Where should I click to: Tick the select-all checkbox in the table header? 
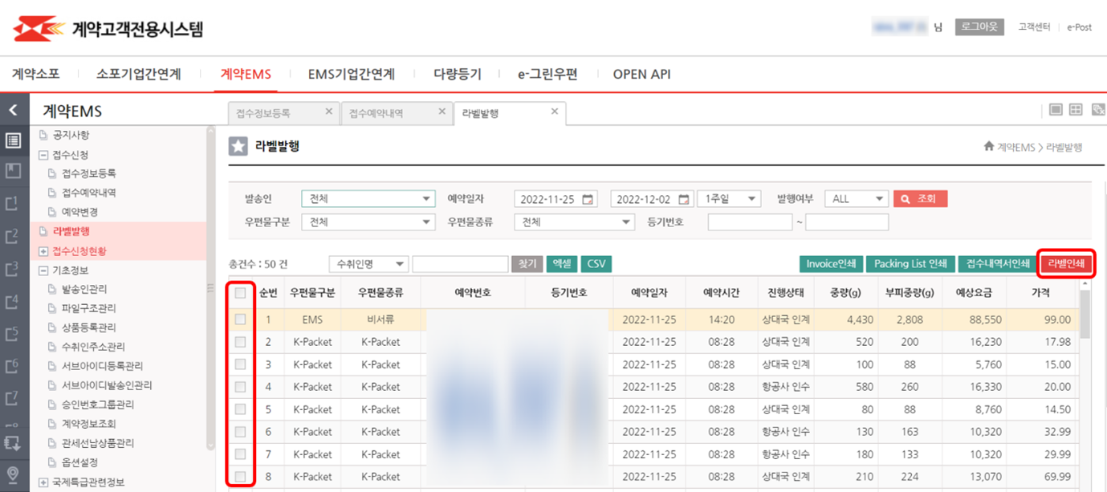pyautogui.click(x=240, y=294)
